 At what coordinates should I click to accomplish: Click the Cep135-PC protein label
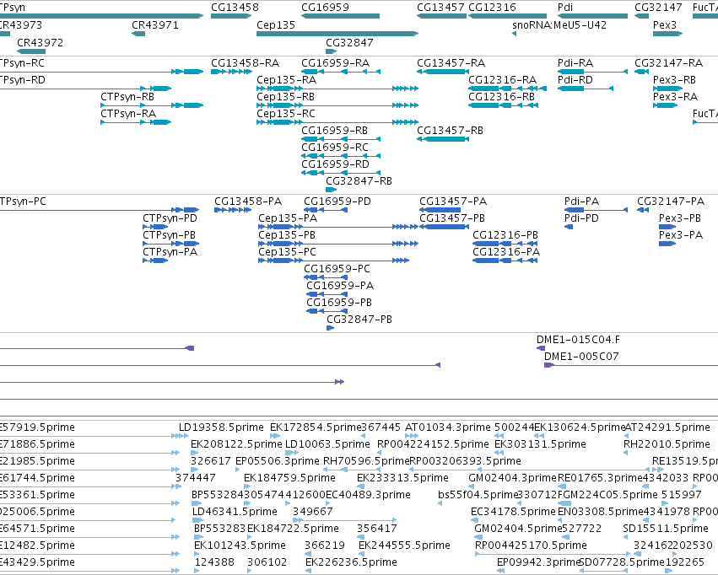287,252
